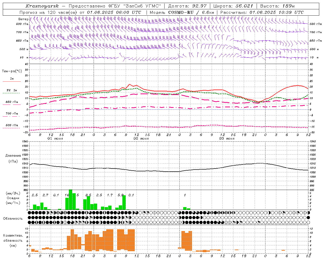Click the Облачность cloud cover label
Image resolution: width=323 pixels, height=258 pixels.
click(x=13, y=218)
